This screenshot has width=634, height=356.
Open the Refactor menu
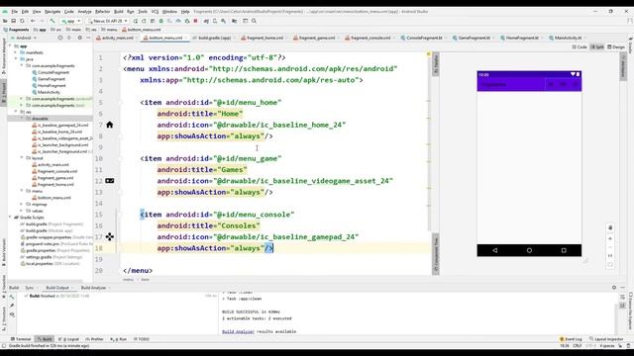pyautogui.click(x=103, y=12)
